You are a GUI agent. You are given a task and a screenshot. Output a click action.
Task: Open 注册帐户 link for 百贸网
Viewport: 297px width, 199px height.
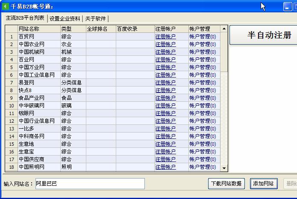(x=165, y=37)
